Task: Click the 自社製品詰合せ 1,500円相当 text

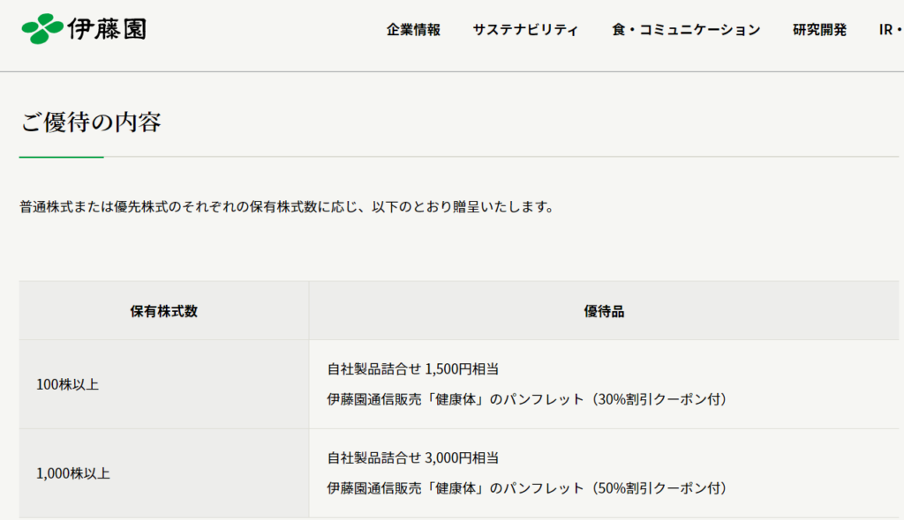Action: [x=419, y=369]
